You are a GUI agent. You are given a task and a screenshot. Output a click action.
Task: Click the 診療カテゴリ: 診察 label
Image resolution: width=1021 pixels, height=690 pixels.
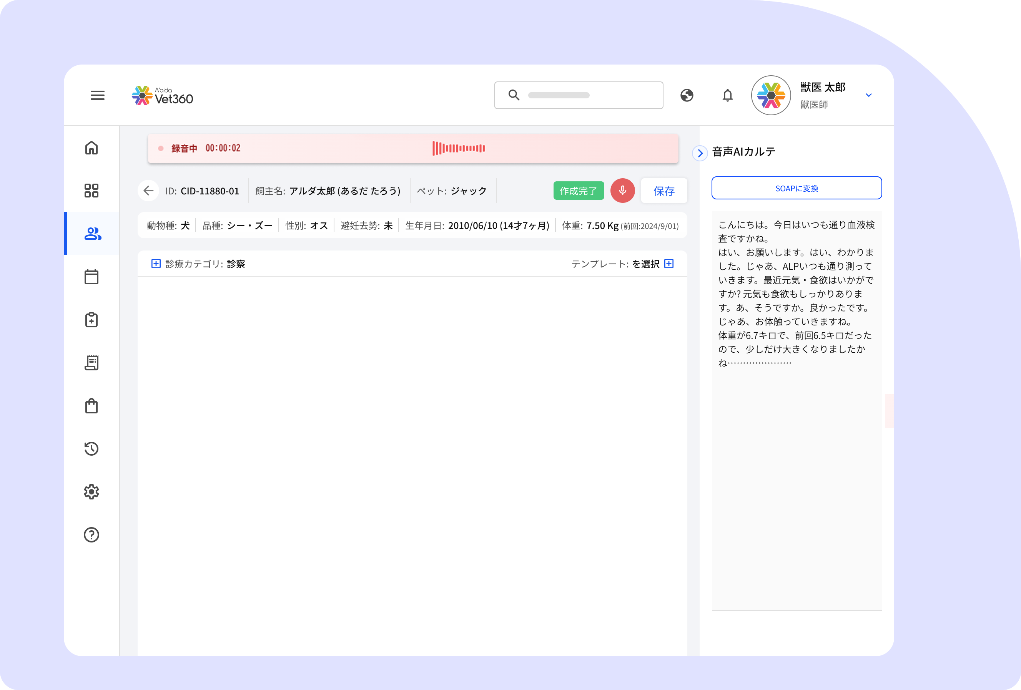(x=205, y=264)
